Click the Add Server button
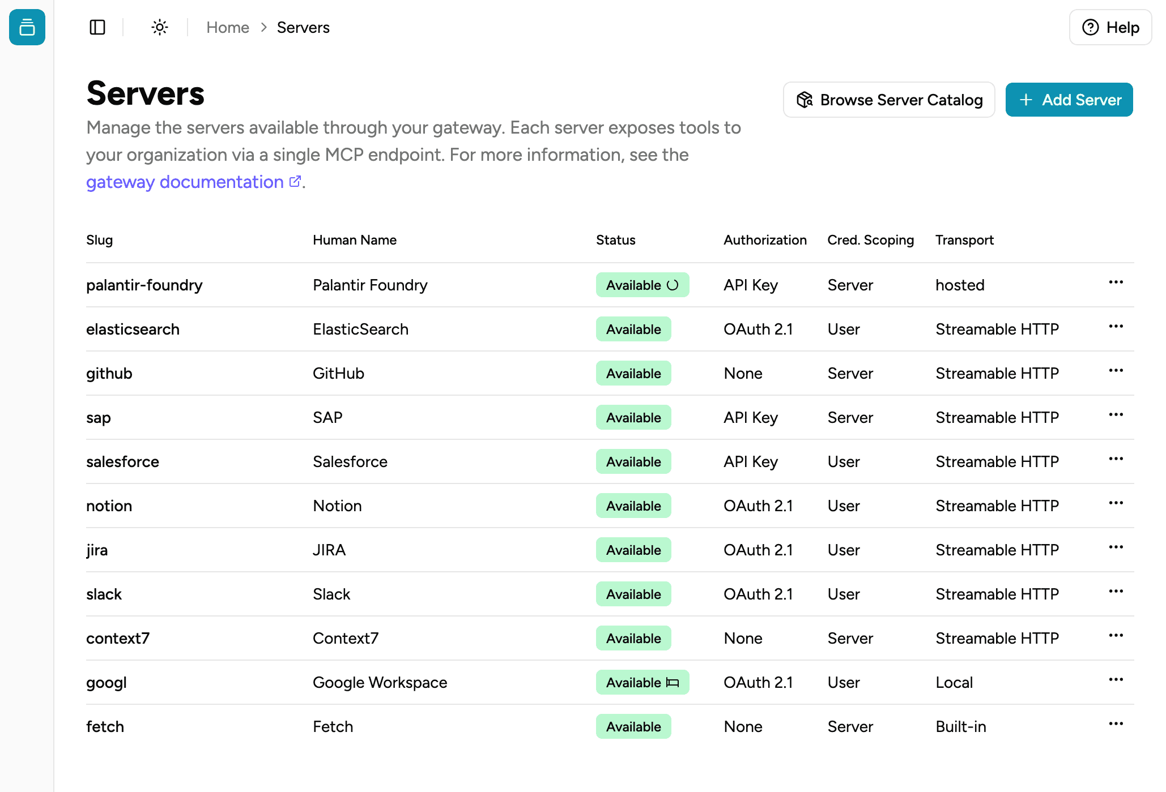Image resolution: width=1166 pixels, height=792 pixels. [x=1069, y=100]
